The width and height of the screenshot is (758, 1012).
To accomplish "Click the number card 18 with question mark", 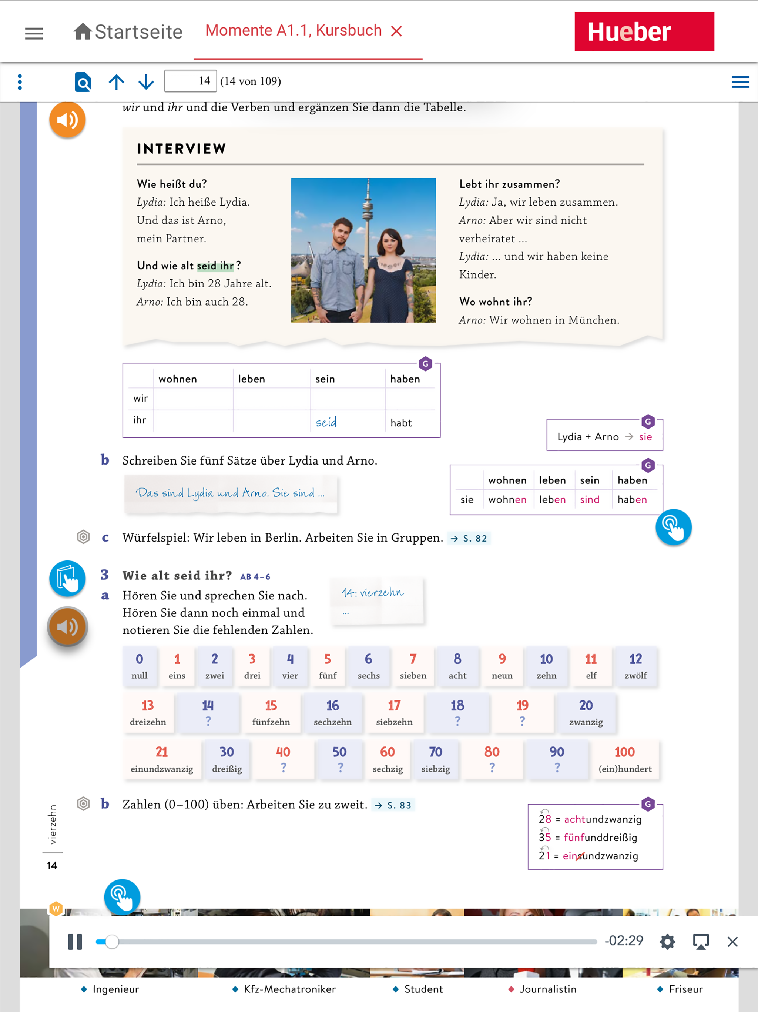I will 457,713.
